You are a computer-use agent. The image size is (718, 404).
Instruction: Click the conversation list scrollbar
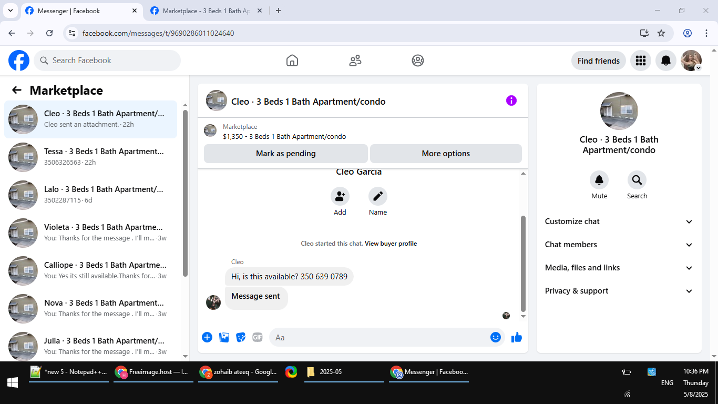tap(185, 193)
